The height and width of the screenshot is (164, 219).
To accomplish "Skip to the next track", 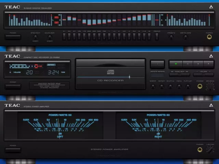I will click(x=185, y=74).
